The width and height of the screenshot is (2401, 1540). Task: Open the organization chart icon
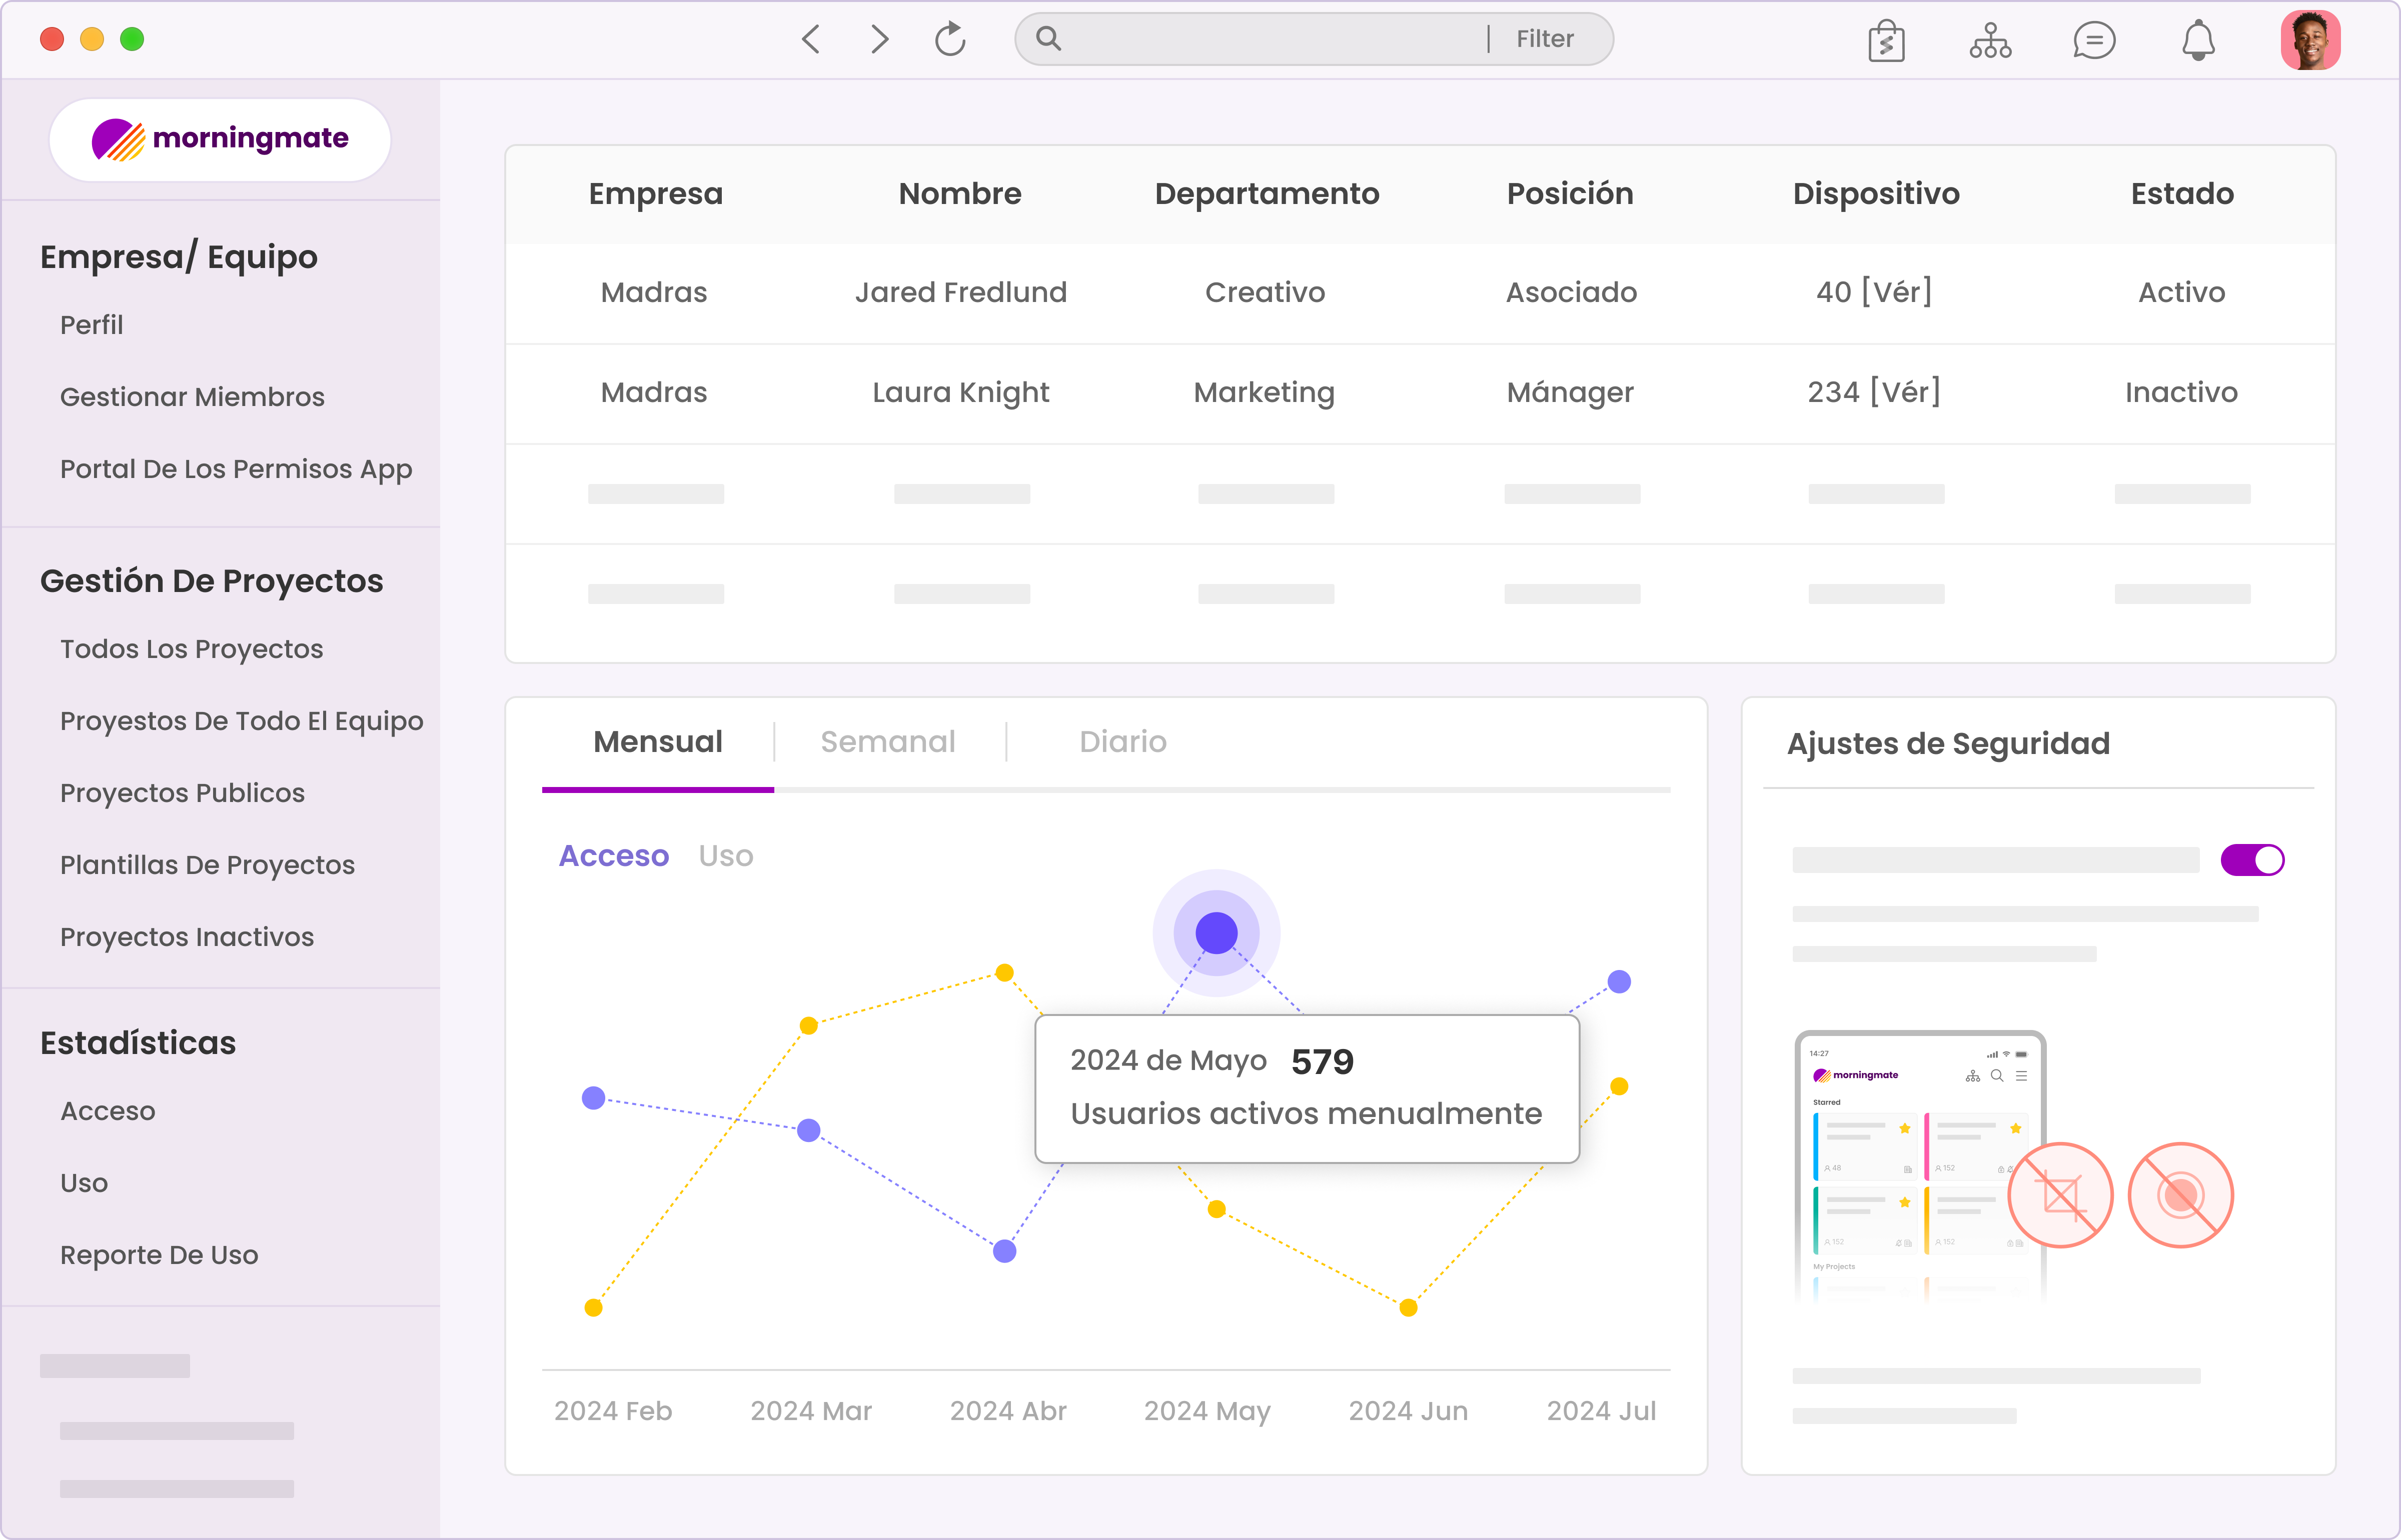(x=1990, y=41)
